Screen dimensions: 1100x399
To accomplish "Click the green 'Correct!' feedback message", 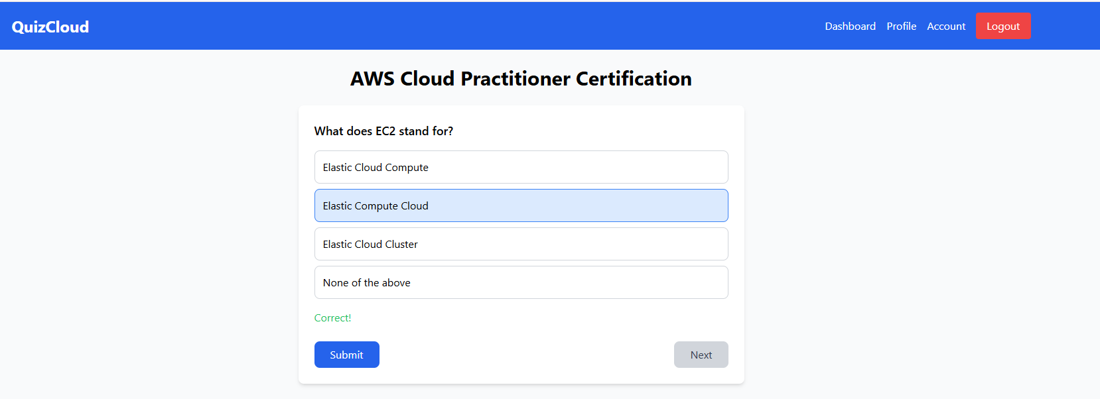I will point(332,318).
